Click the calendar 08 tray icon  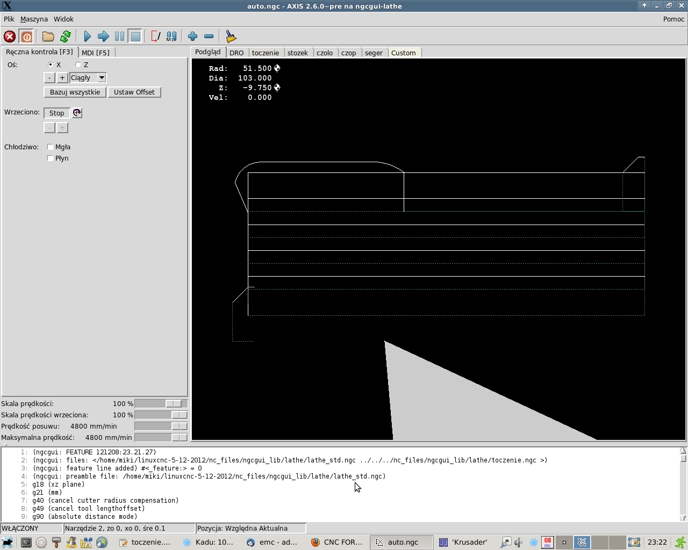point(547,542)
